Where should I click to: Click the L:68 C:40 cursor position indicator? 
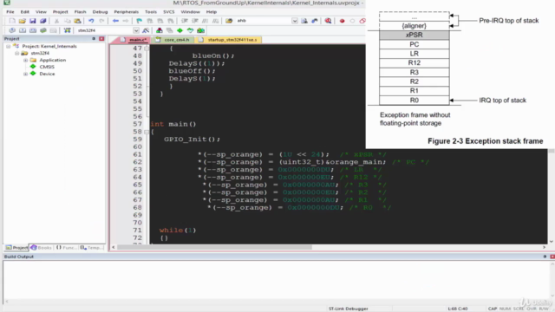(x=458, y=309)
